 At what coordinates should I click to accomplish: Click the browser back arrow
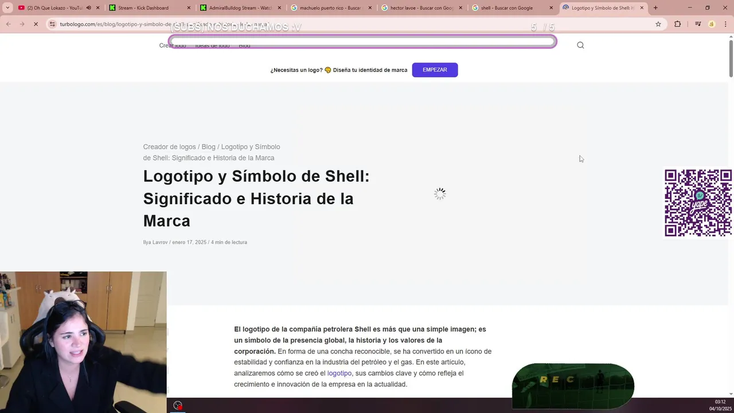click(x=8, y=24)
